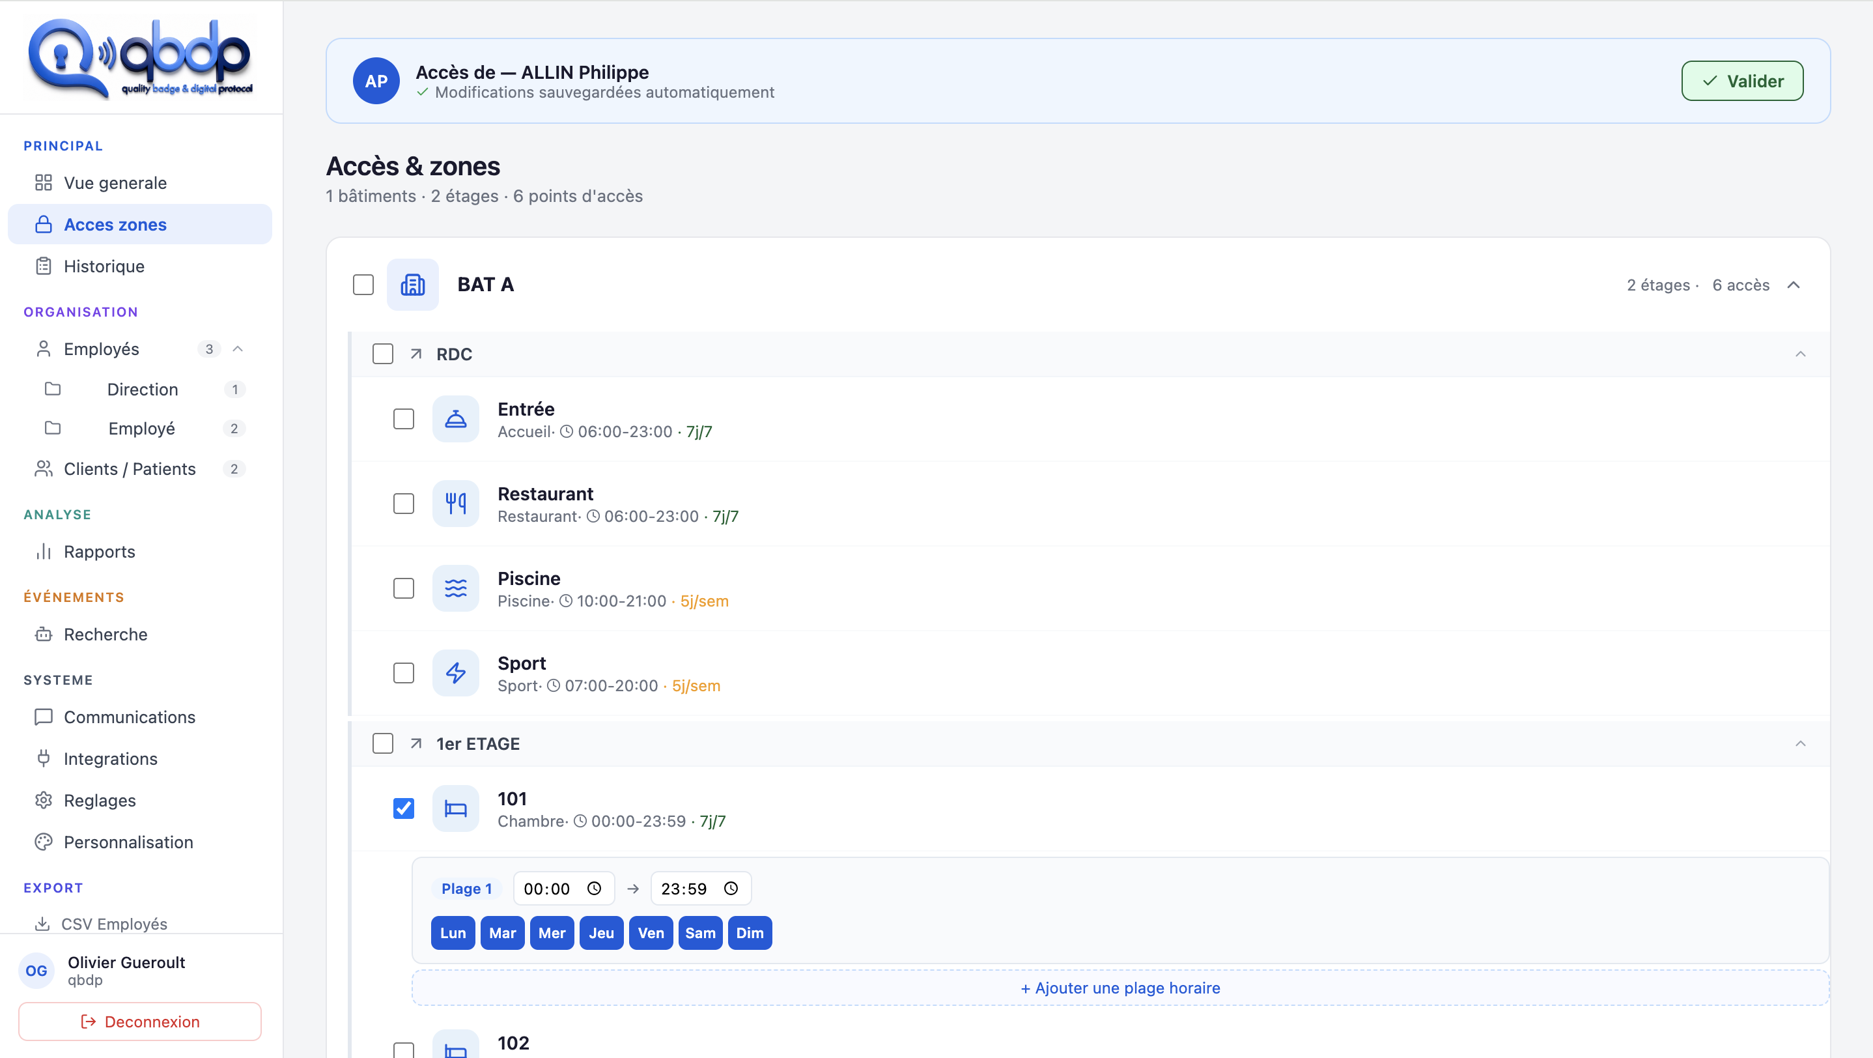Click the Rapports bar chart icon
Image resolution: width=1873 pixels, height=1058 pixels.
coord(44,552)
